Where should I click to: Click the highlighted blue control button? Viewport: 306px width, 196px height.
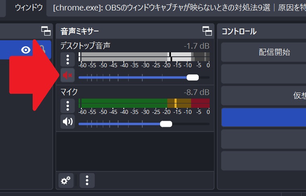(x=264, y=117)
